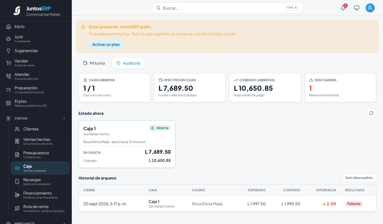Viewport: 383px width, 224px height.
Task: Open the Caja 1 status card
Action: pyautogui.click(x=127, y=144)
